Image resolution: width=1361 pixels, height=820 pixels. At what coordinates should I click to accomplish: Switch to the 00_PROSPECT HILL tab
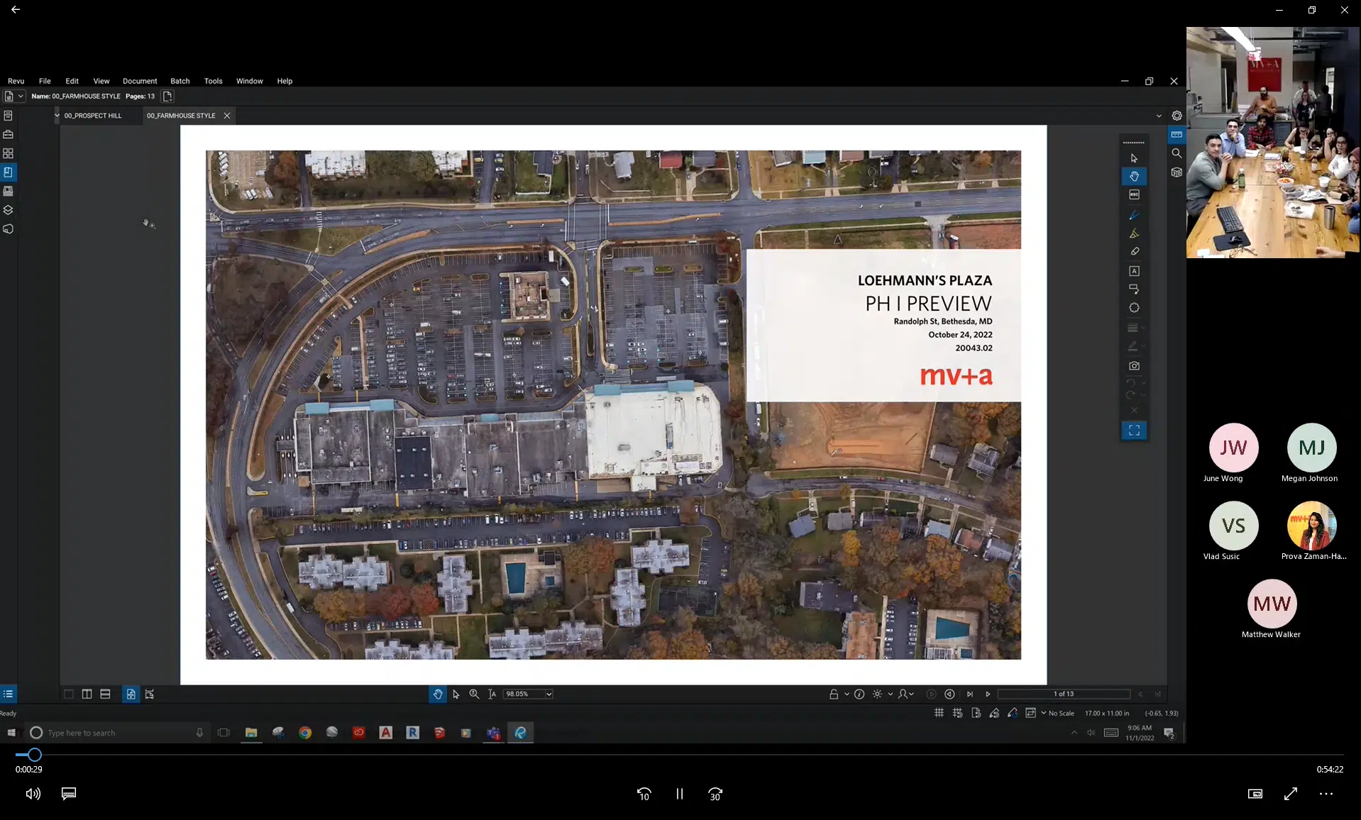coord(93,116)
